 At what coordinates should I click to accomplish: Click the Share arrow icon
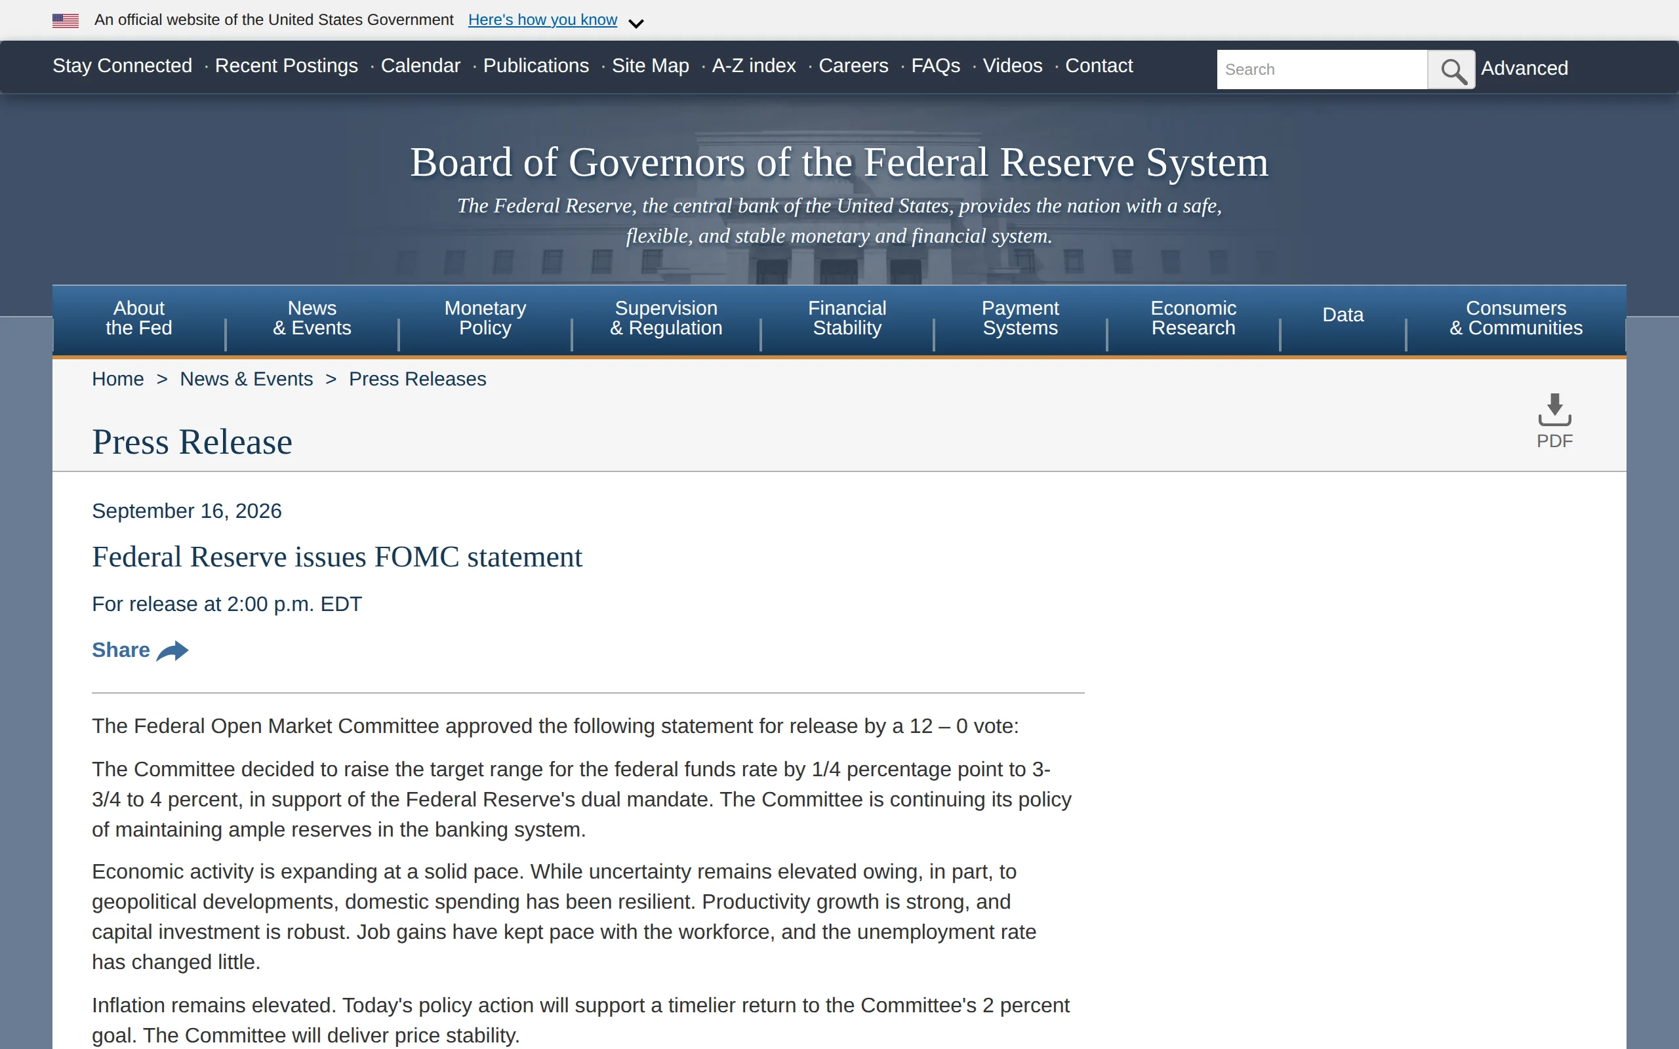172,651
